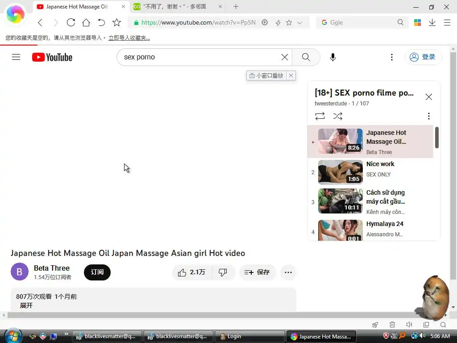
Task: Reload the page with refresh icon
Action: click(x=71, y=22)
